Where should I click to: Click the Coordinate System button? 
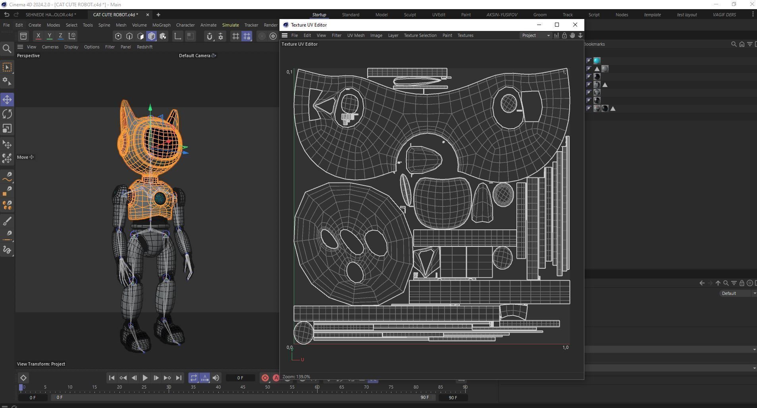click(x=72, y=36)
